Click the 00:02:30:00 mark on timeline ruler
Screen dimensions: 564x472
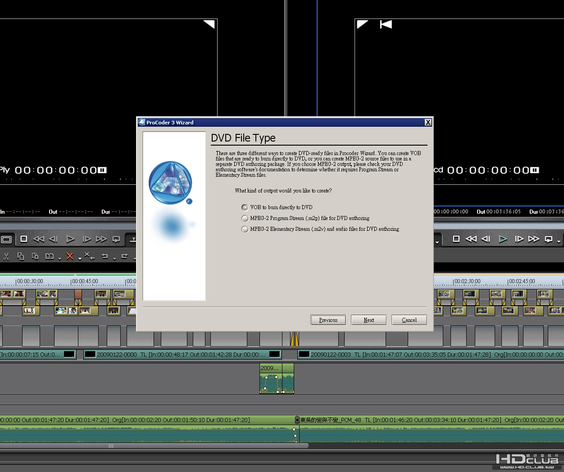(x=467, y=281)
